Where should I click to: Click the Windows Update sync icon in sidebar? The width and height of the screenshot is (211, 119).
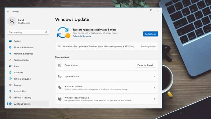point(10,104)
